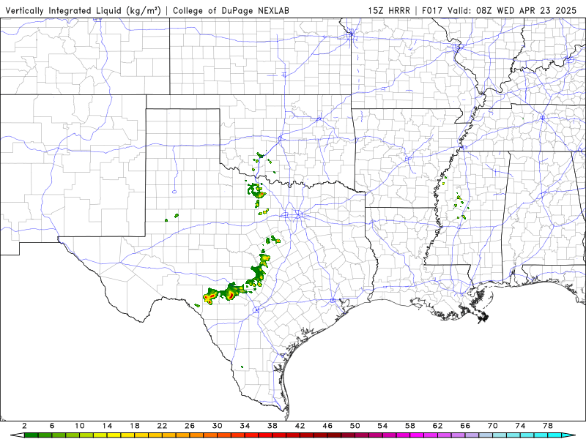
Task: Click the '15Z HRRR' model run label
Action: (x=389, y=10)
